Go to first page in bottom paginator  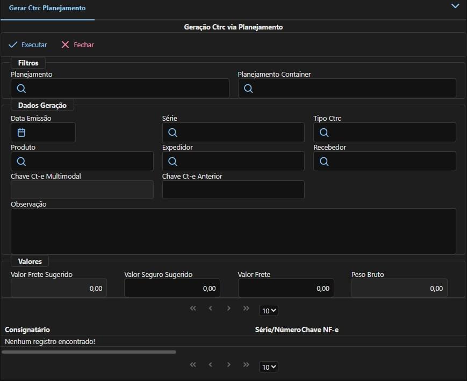point(193,364)
